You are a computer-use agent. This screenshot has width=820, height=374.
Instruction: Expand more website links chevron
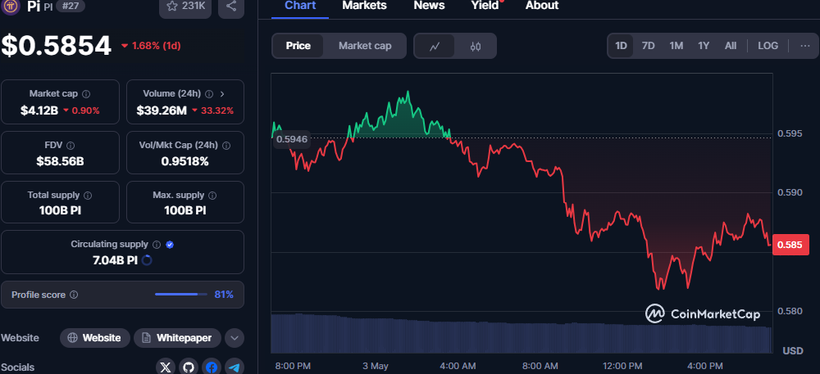pos(235,338)
